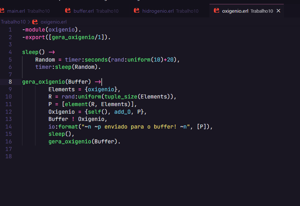Click 'timer:sleep(Random).' on line 6

(x=68, y=67)
